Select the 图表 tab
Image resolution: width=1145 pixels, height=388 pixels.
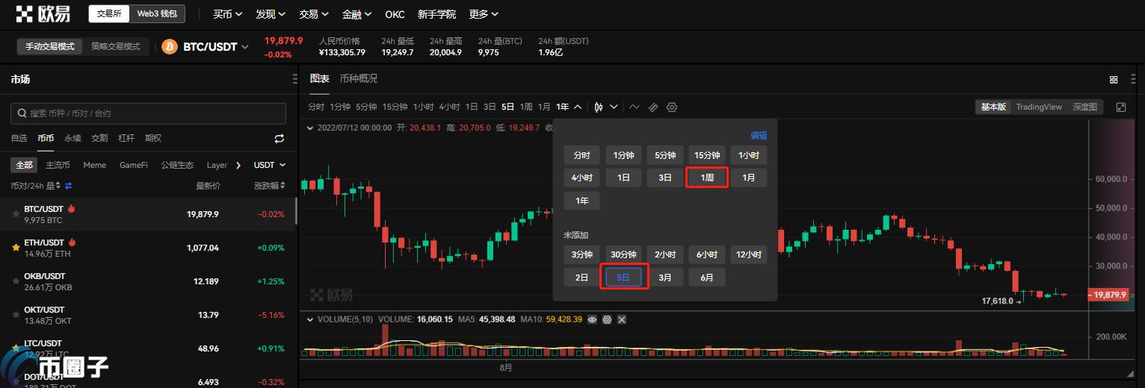pyautogui.click(x=319, y=78)
